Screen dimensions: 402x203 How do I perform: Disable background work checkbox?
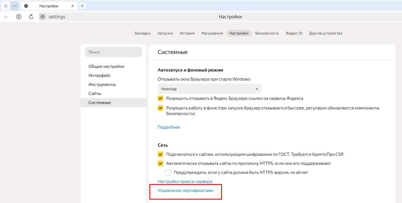coord(160,108)
